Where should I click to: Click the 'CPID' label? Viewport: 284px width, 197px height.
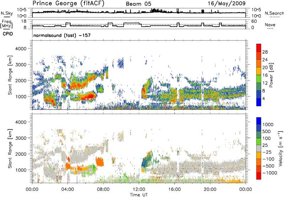[x=8, y=34]
